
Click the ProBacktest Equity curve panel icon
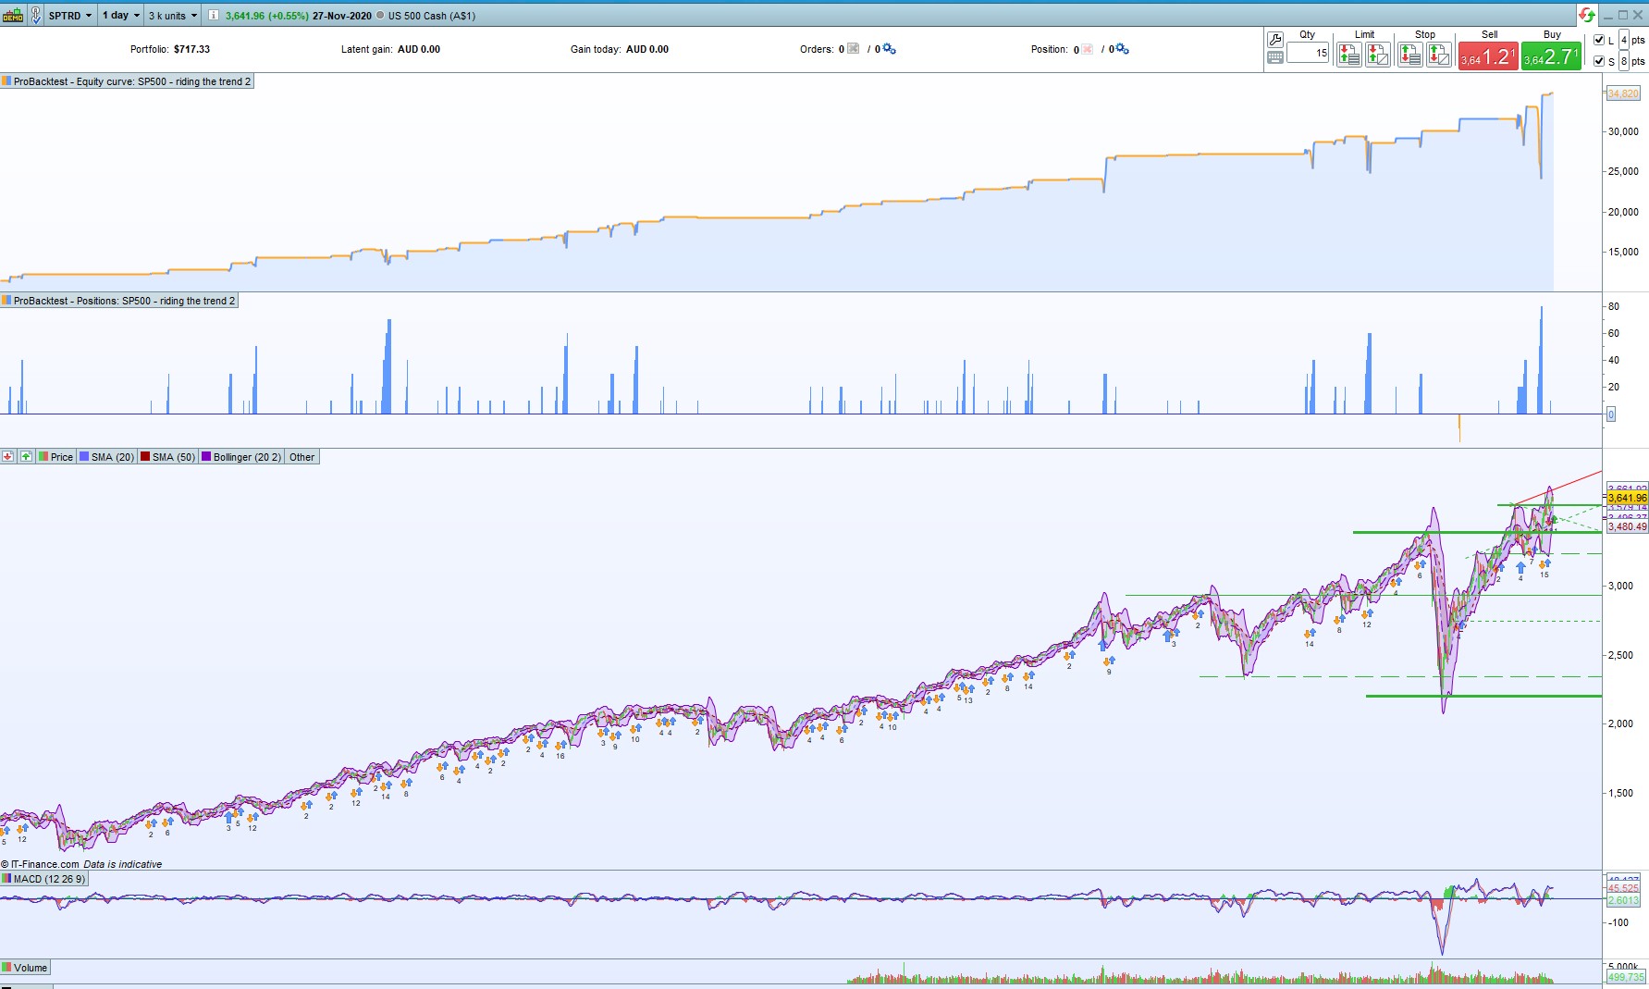click(6, 81)
